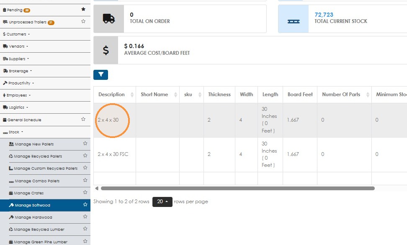Click the Board Feet column header
407x245 pixels.
(300, 94)
